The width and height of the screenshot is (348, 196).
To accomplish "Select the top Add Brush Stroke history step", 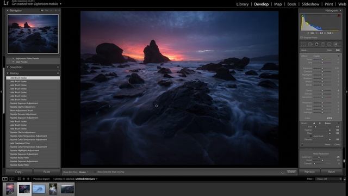I will 33,78.
